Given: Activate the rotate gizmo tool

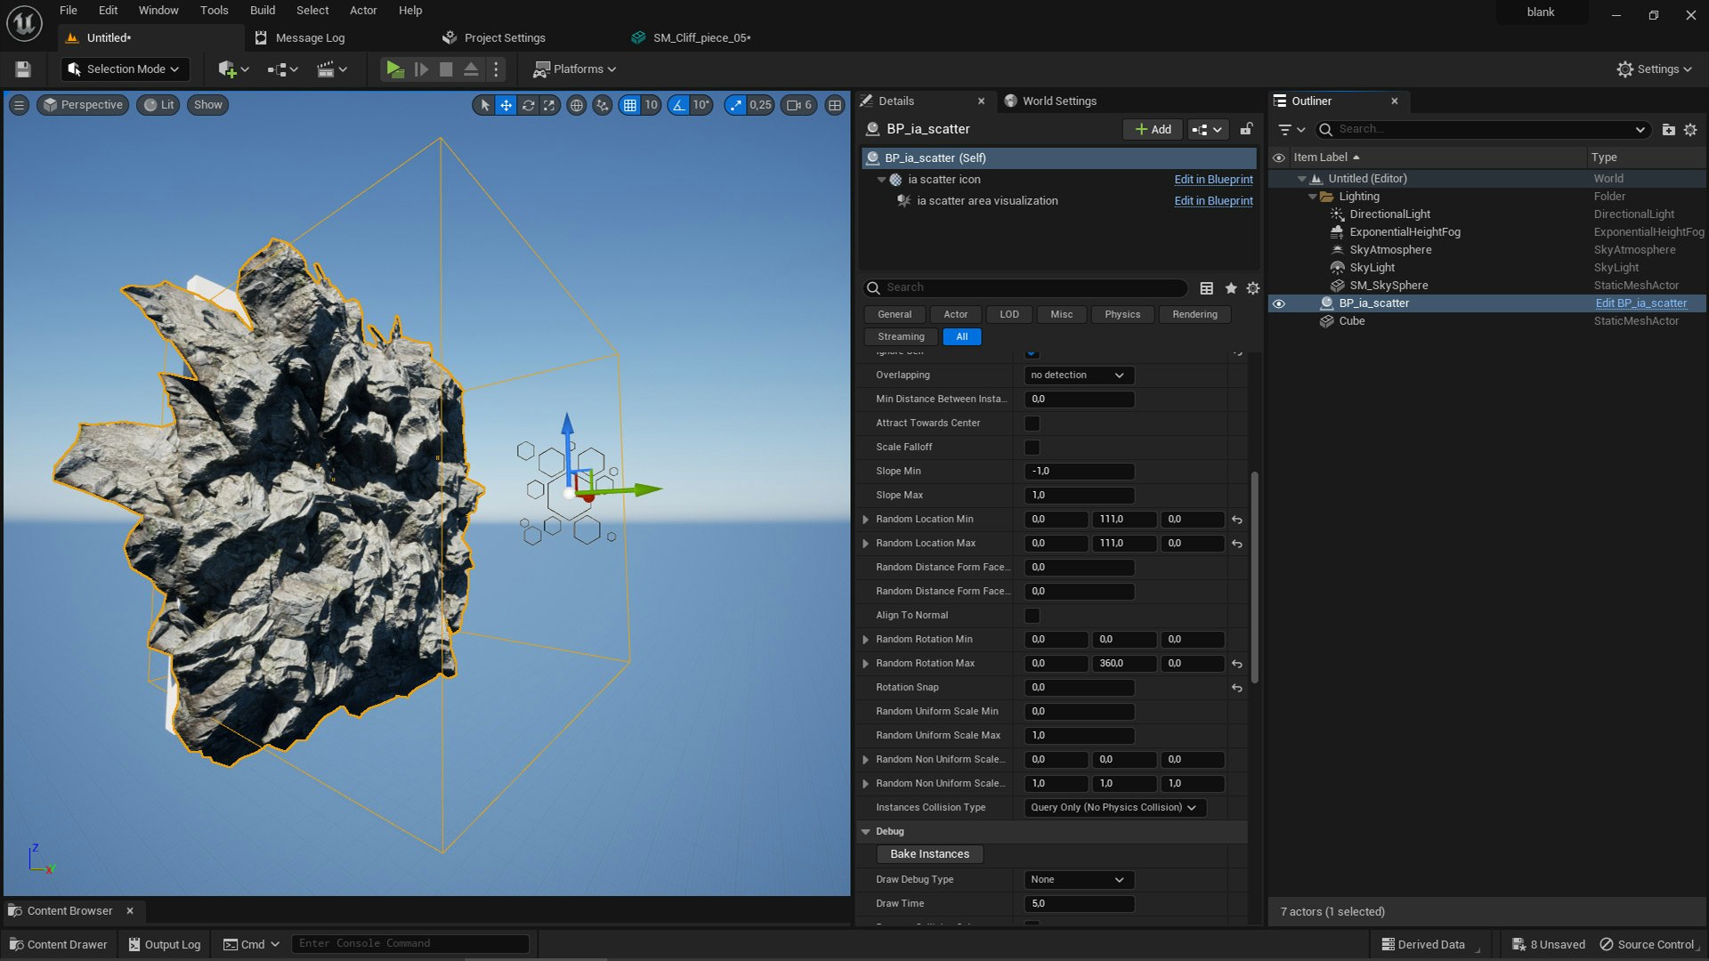Looking at the screenshot, I should [x=528, y=105].
